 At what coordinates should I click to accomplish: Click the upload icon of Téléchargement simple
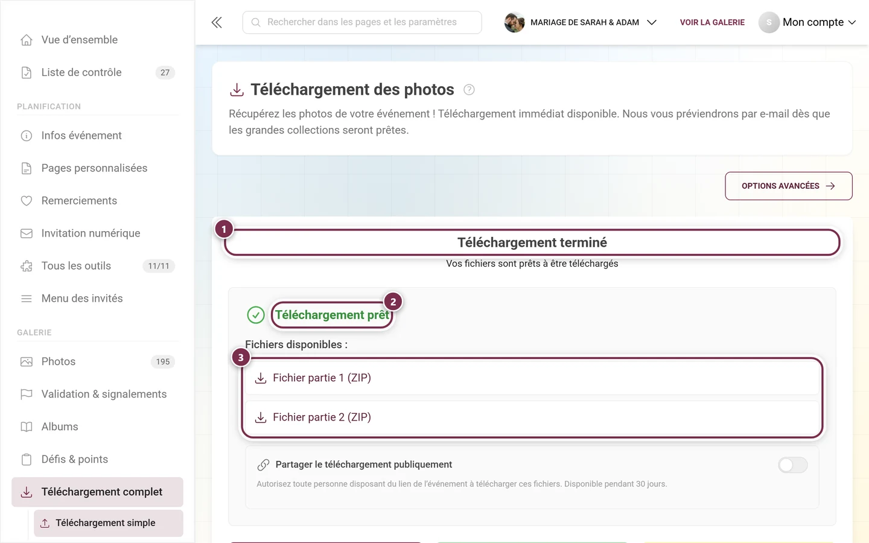coord(45,523)
